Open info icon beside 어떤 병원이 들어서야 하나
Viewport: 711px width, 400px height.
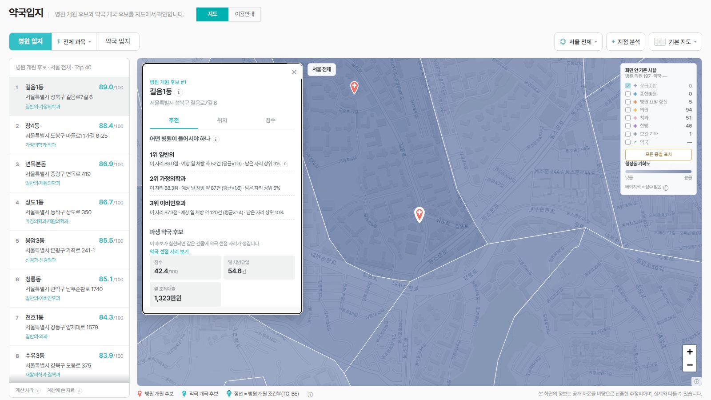pyautogui.click(x=216, y=139)
